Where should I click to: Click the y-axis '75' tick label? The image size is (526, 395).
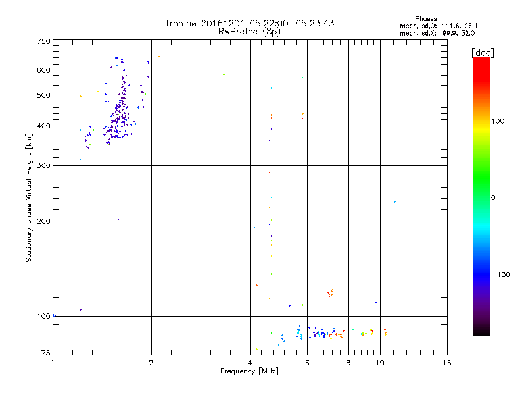coord(46,353)
